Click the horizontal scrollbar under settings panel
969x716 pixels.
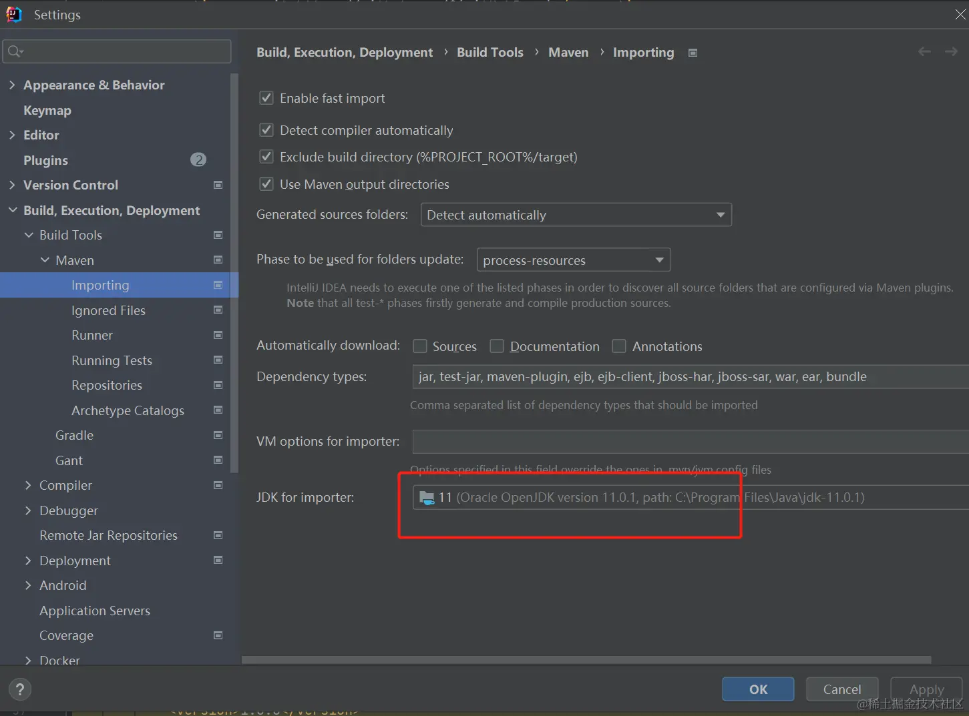tap(586, 660)
